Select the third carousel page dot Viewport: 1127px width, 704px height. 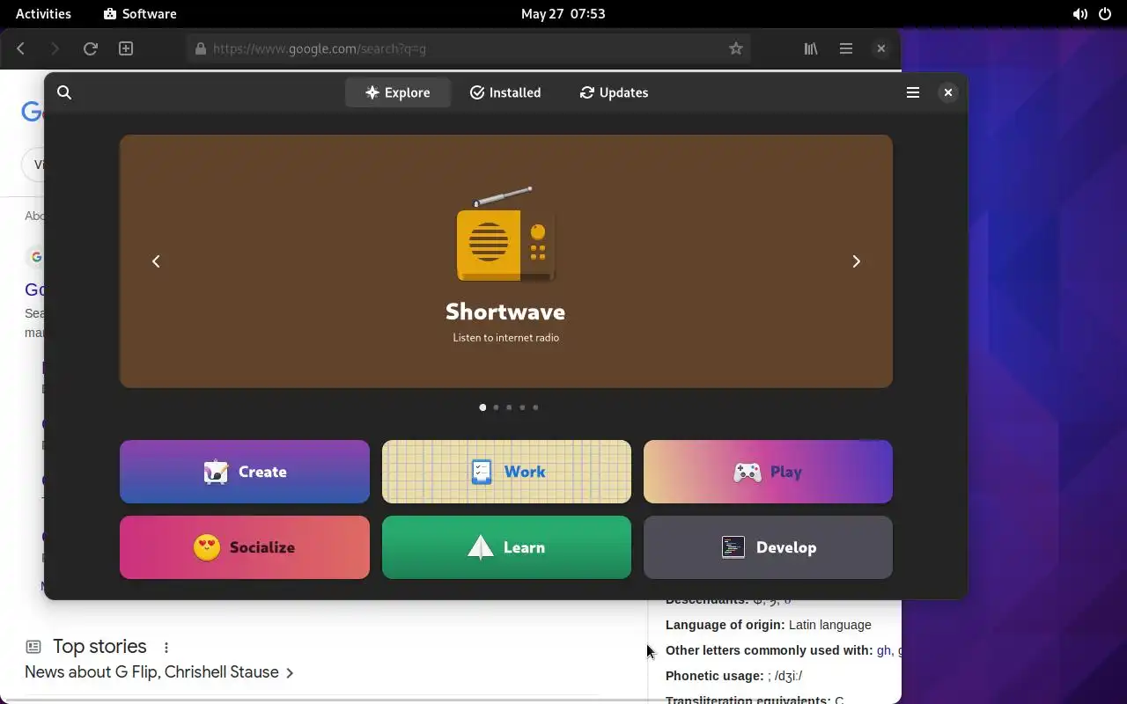pyautogui.click(x=509, y=407)
